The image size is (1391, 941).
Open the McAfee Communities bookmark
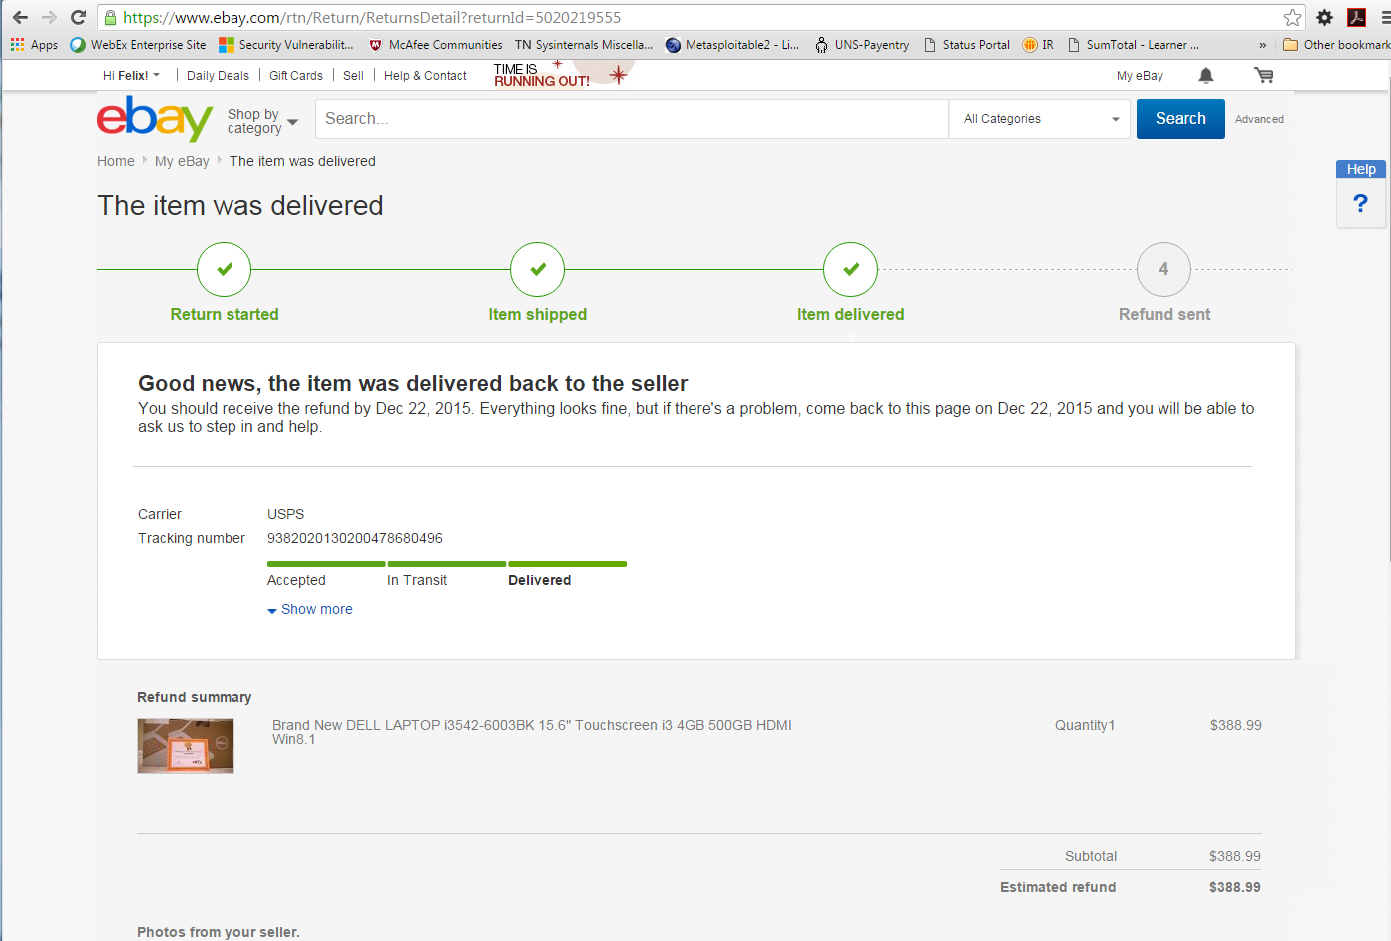click(x=436, y=45)
